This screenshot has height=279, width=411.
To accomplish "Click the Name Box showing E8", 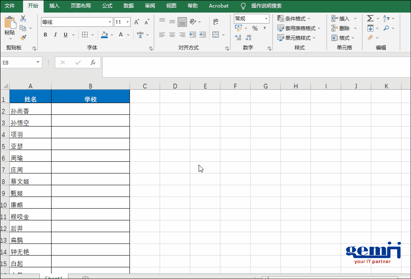I will coord(18,62).
